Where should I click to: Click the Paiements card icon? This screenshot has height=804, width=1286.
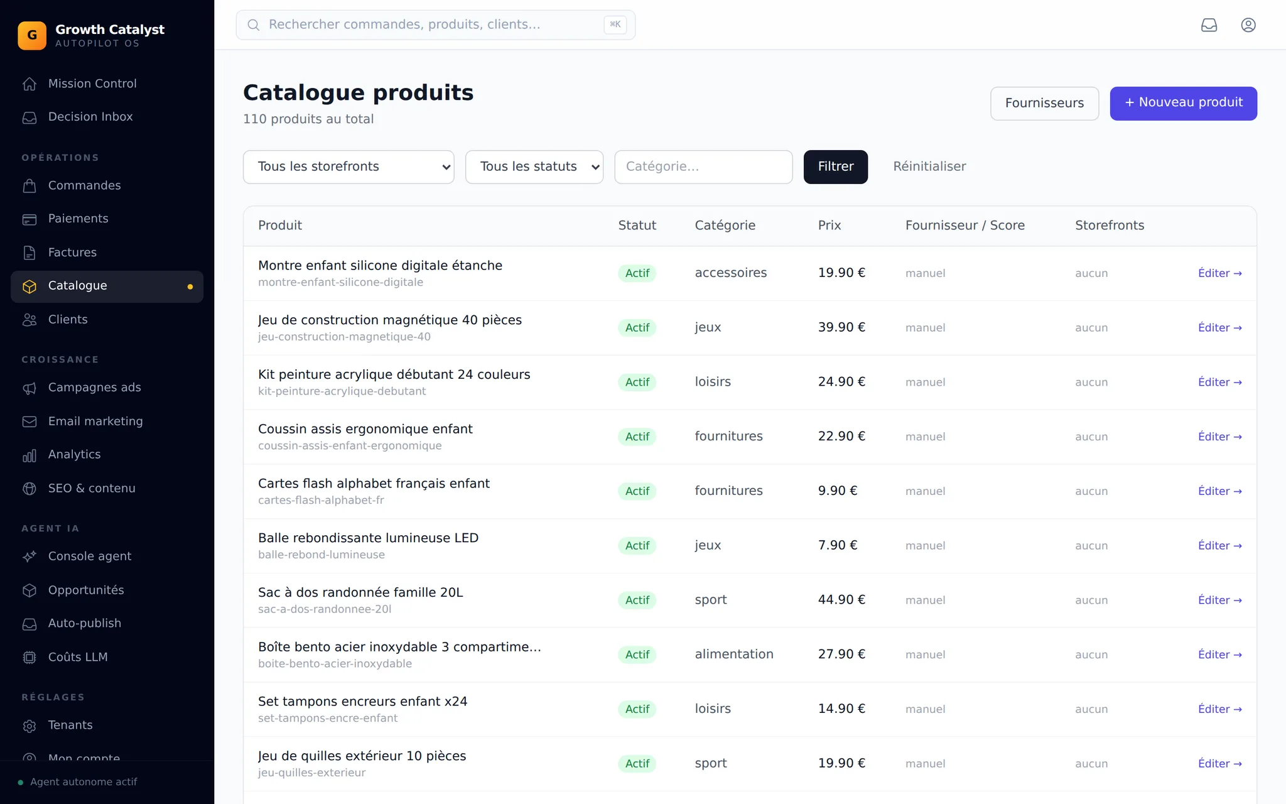30,219
